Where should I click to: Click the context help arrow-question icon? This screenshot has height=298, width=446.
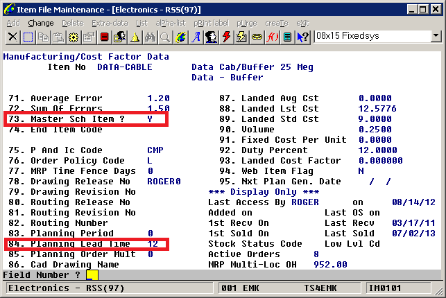pyautogui.click(x=302, y=37)
